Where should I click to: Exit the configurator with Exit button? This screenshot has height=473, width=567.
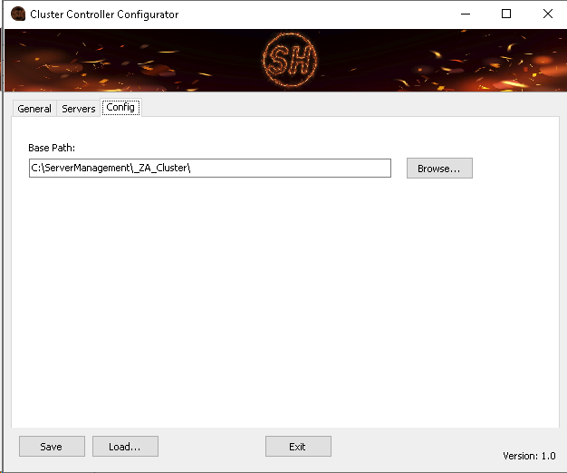coord(298,447)
